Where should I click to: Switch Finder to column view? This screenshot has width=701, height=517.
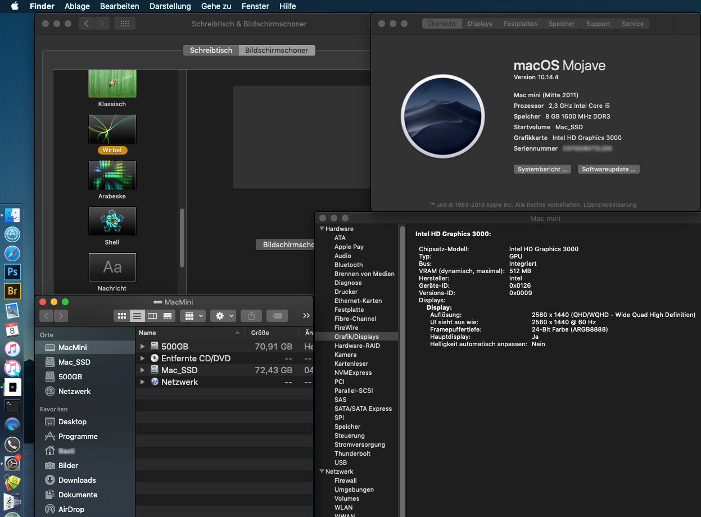tap(152, 316)
